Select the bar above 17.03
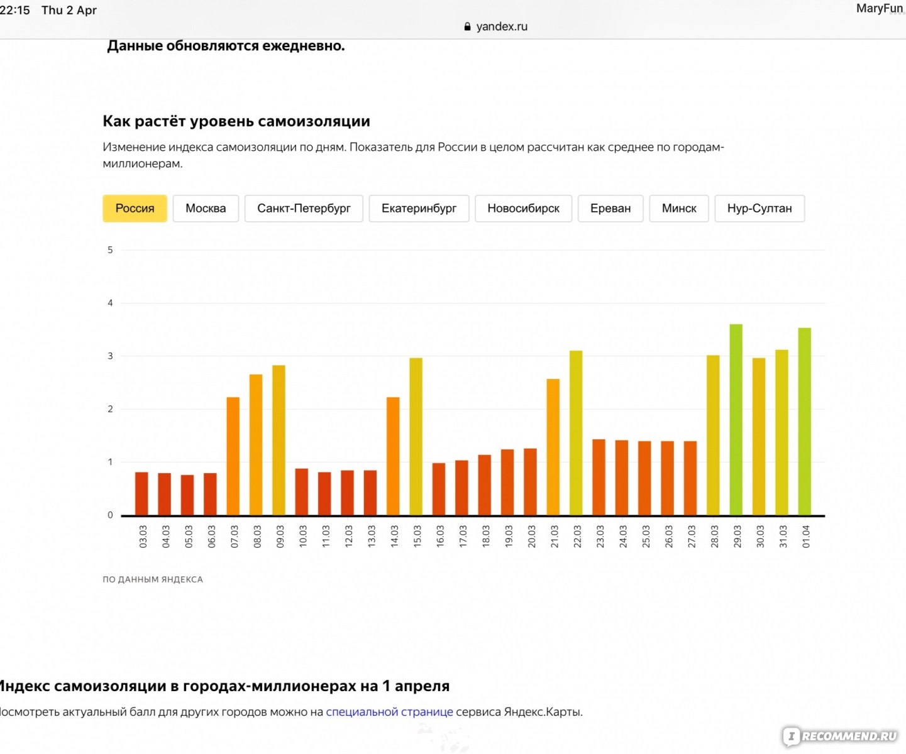The width and height of the screenshot is (906, 754). pyautogui.click(x=461, y=488)
